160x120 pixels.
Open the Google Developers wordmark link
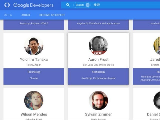(33, 5)
